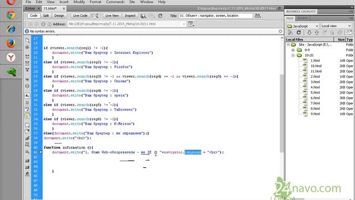Open the Business Catalyst panel tab

click(301, 11)
